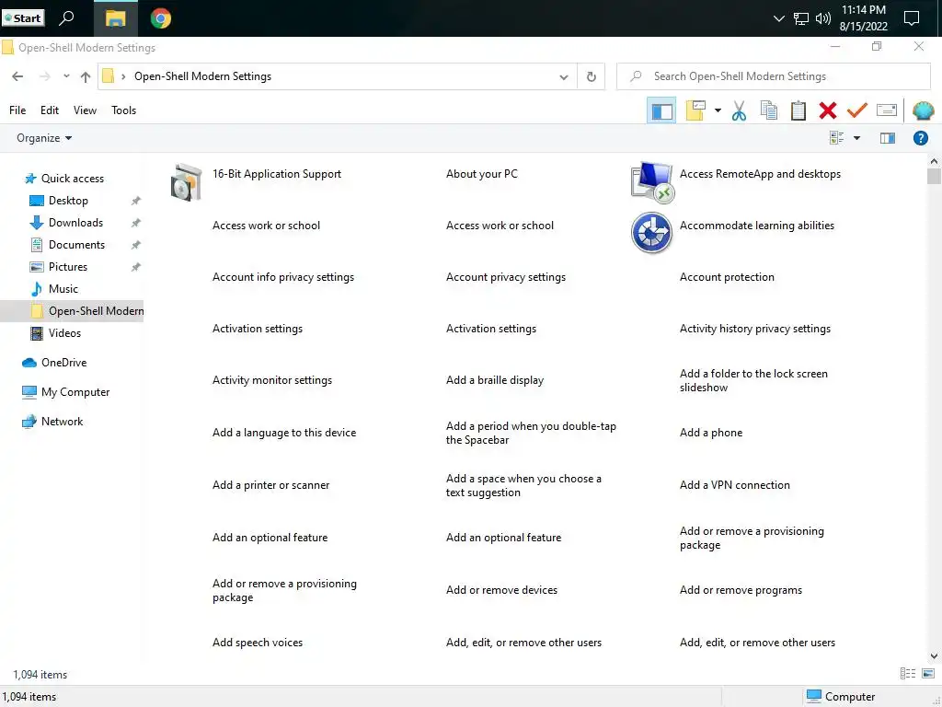Select Videos in navigation pane
942x707 pixels.
(x=64, y=333)
